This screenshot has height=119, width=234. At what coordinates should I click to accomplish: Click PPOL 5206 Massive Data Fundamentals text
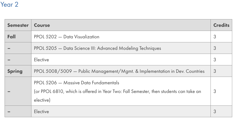click(x=77, y=83)
